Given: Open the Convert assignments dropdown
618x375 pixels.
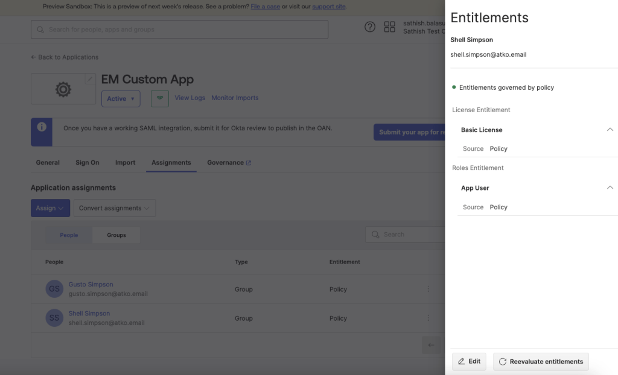Looking at the screenshot, I should tap(114, 208).
